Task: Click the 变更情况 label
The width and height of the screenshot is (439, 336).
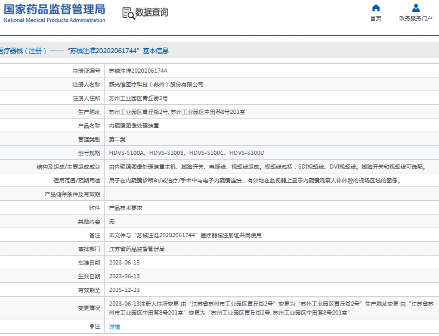Action: [89, 308]
